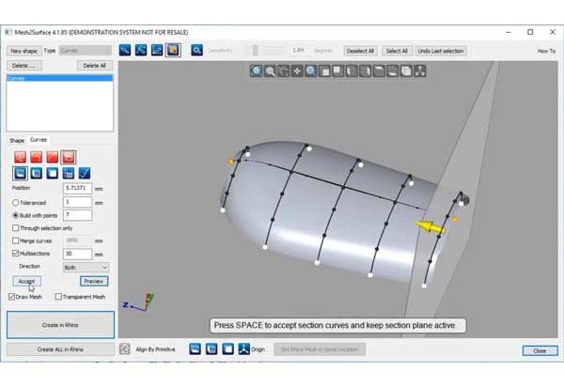The image size is (564, 387).
Task: Open the Type dropdown showing Curves
Action: coord(86,50)
